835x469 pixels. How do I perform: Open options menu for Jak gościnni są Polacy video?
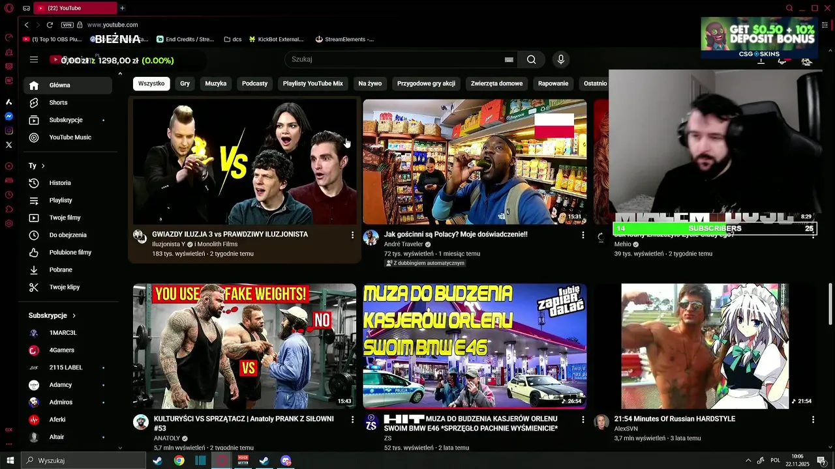pyautogui.click(x=583, y=235)
